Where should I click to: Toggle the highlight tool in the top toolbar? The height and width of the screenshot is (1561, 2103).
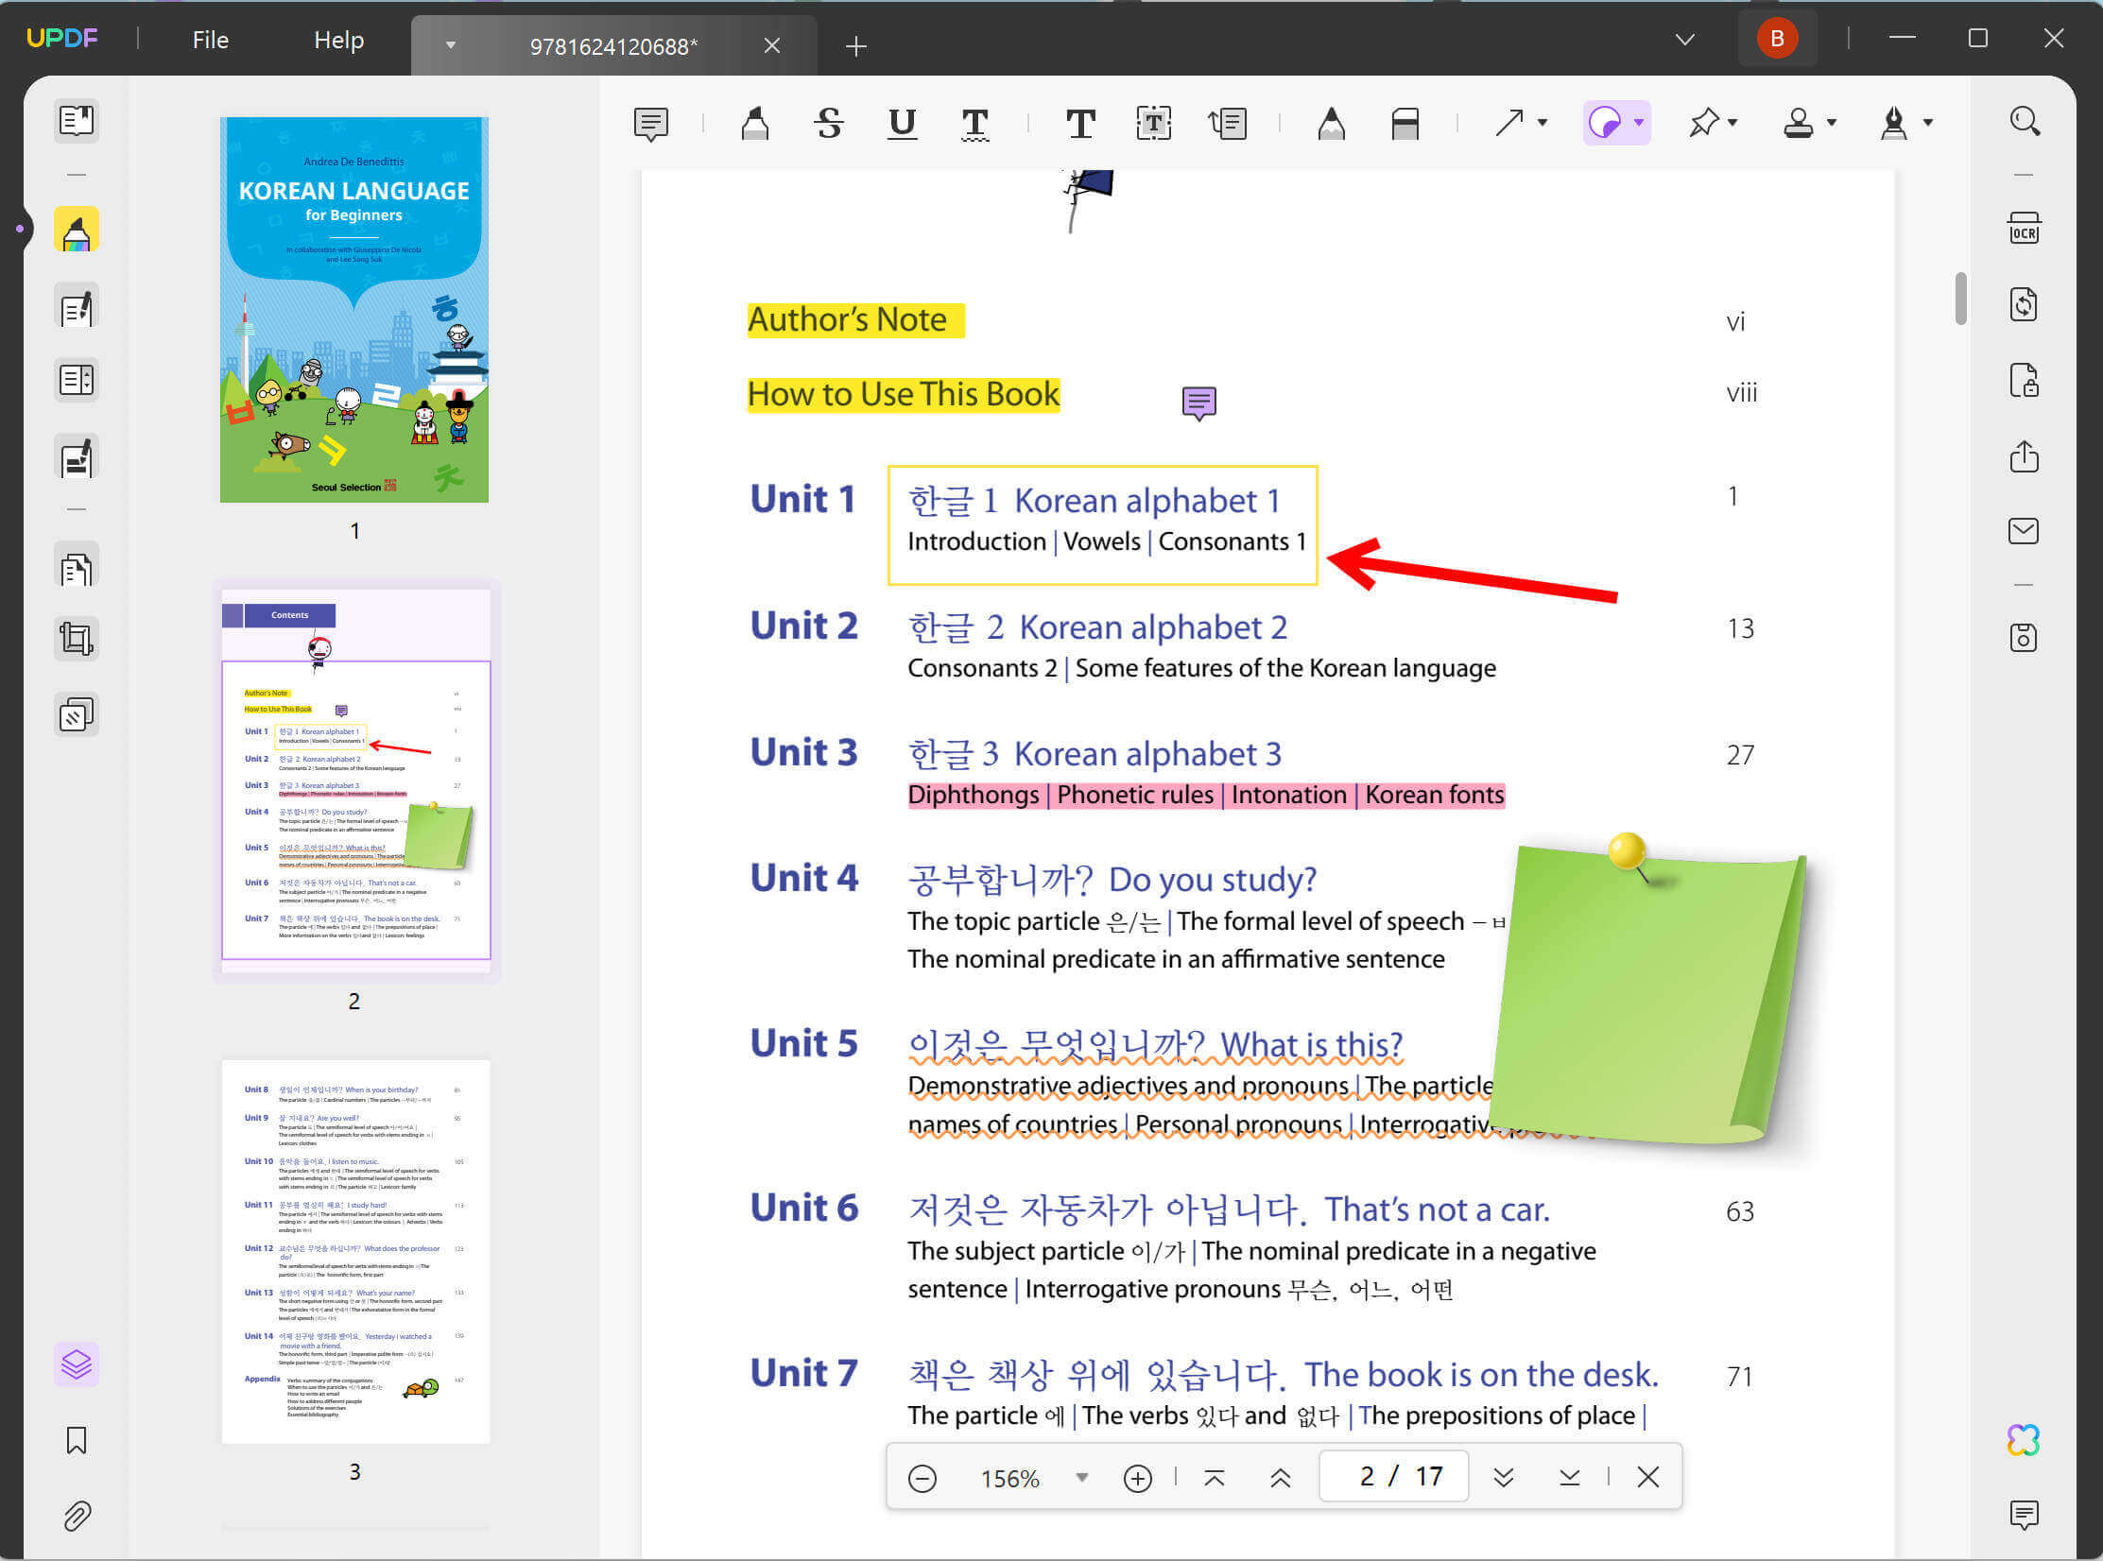point(755,123)
